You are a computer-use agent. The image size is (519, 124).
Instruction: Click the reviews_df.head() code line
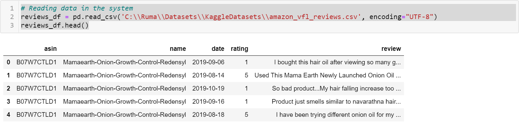tap(55, 25)
